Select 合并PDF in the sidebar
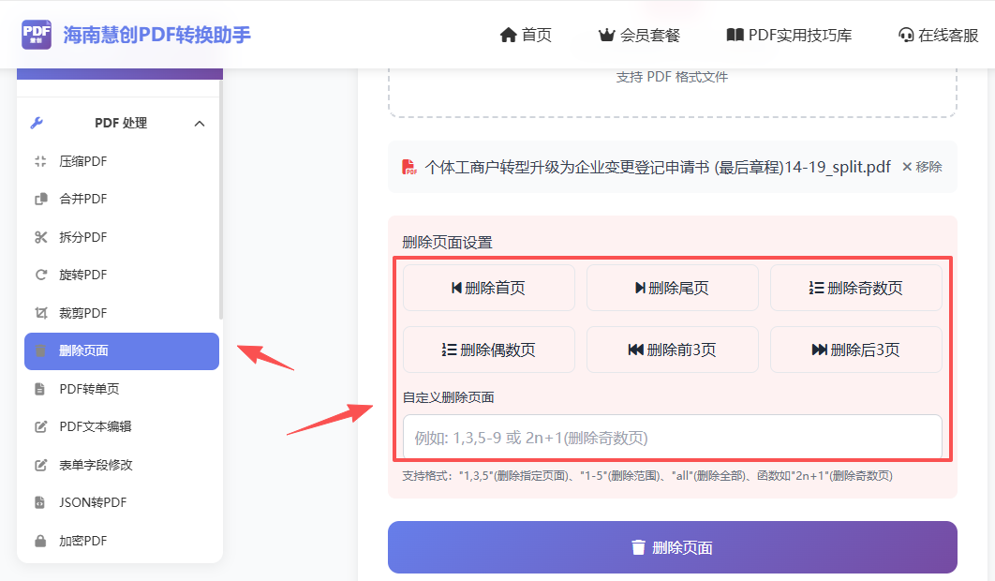The width and height of the screenshot is (995, 581). pos(121,199)
